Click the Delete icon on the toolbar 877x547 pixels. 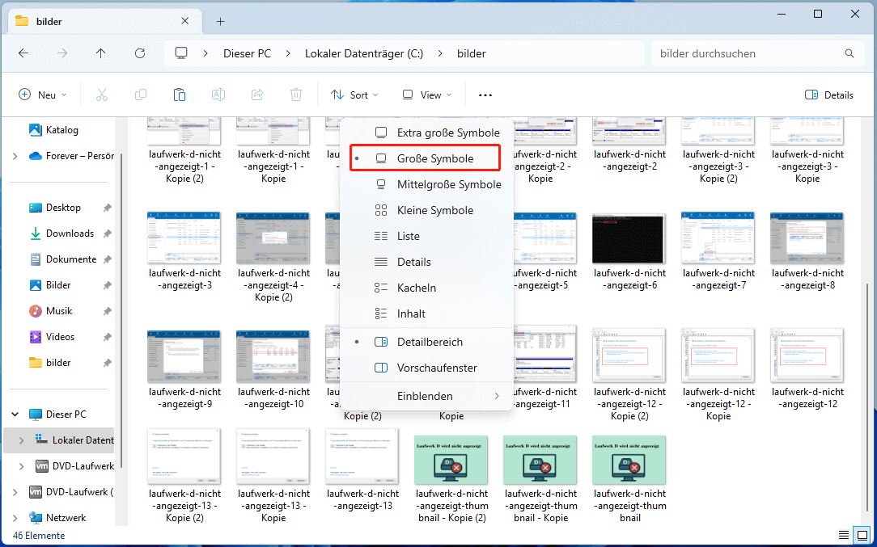(295, 95)
